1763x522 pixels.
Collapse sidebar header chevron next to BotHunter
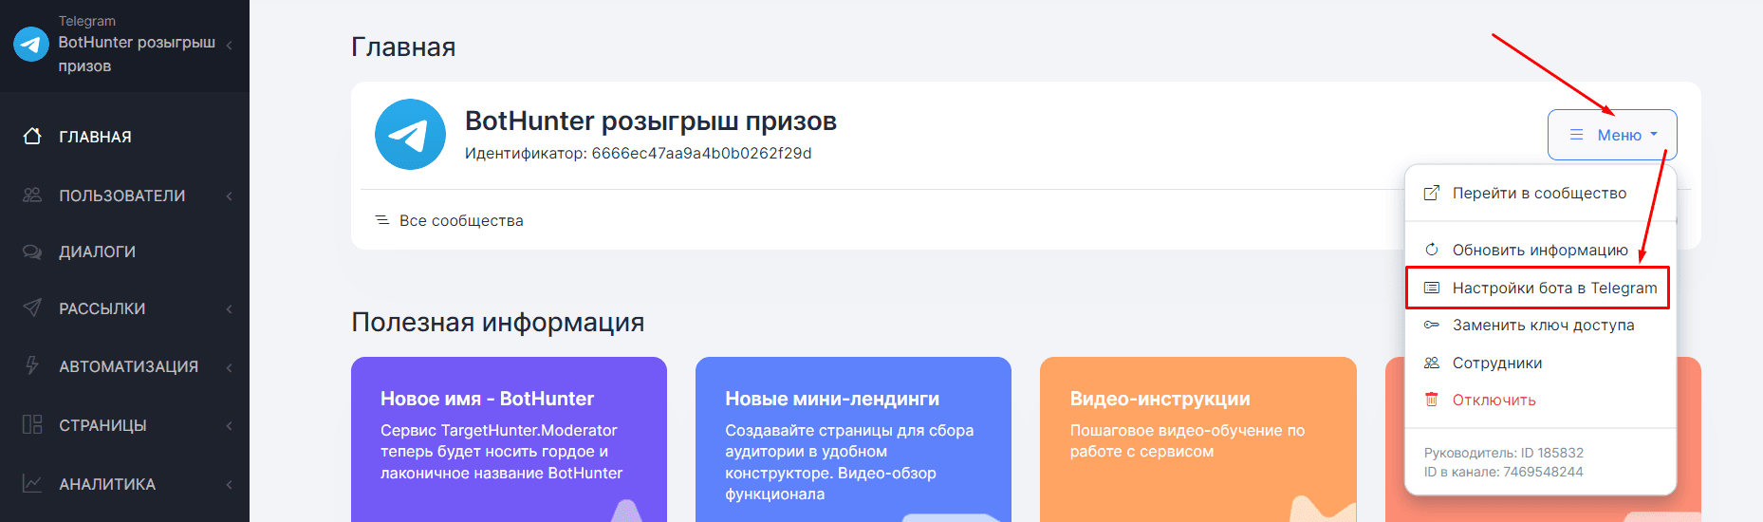tap(229, 46)
